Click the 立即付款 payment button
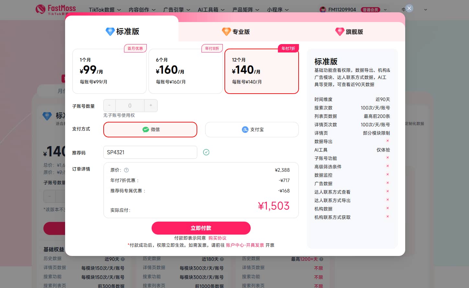Image resolution: width=469 pixels, height=288 pixels. coord(201,228)
